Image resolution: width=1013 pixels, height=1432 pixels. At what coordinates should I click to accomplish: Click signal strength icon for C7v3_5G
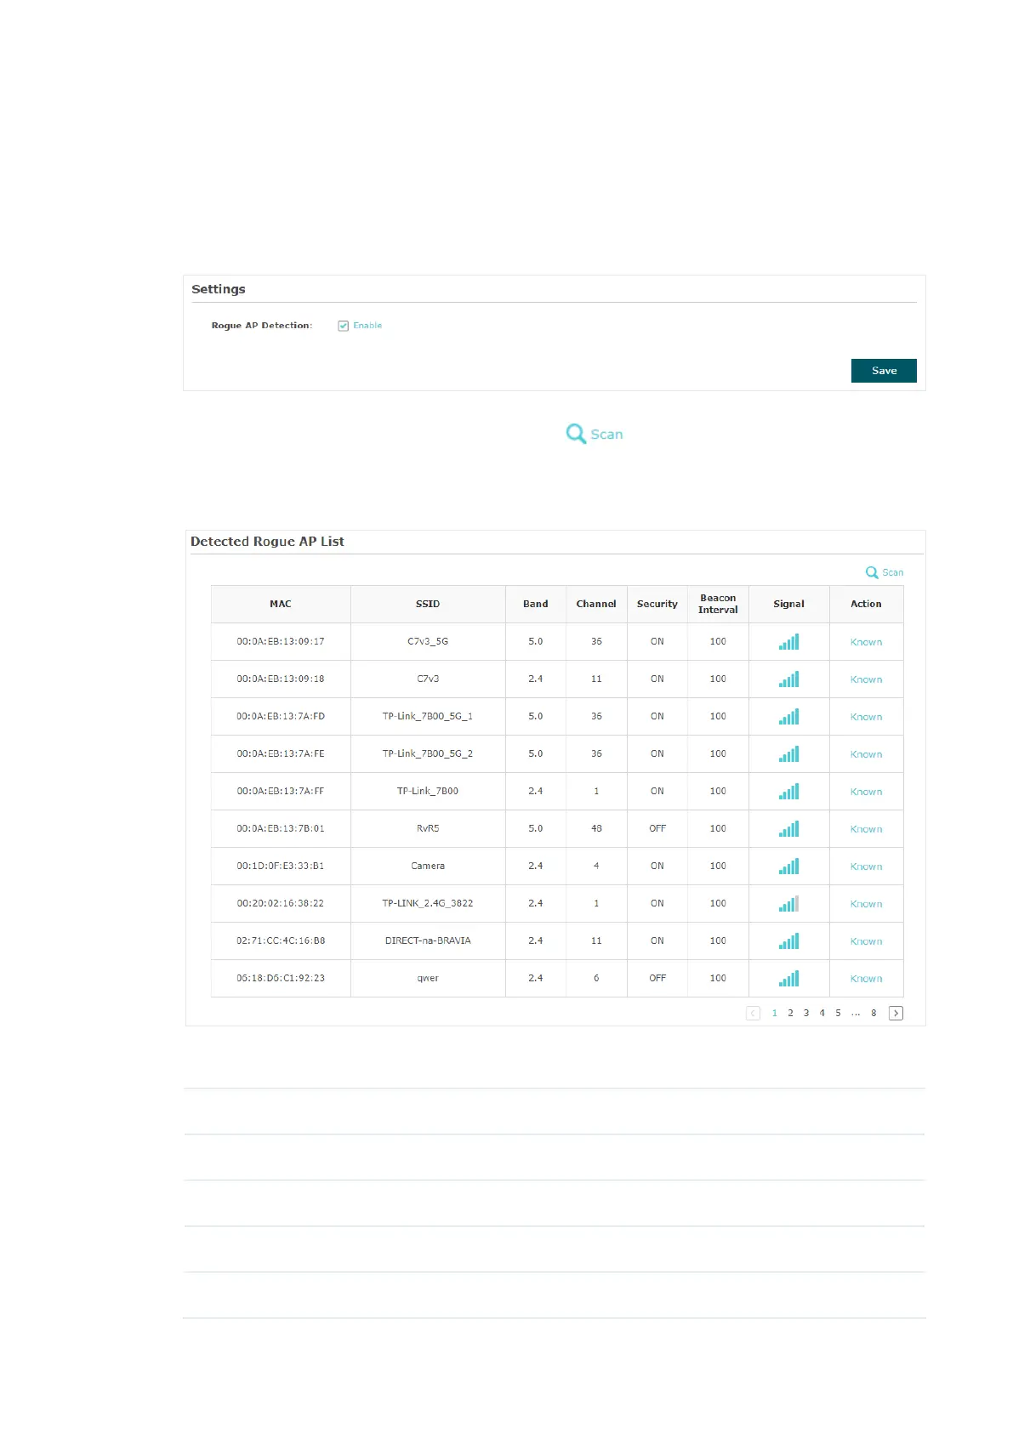click(x=788, y=642)
